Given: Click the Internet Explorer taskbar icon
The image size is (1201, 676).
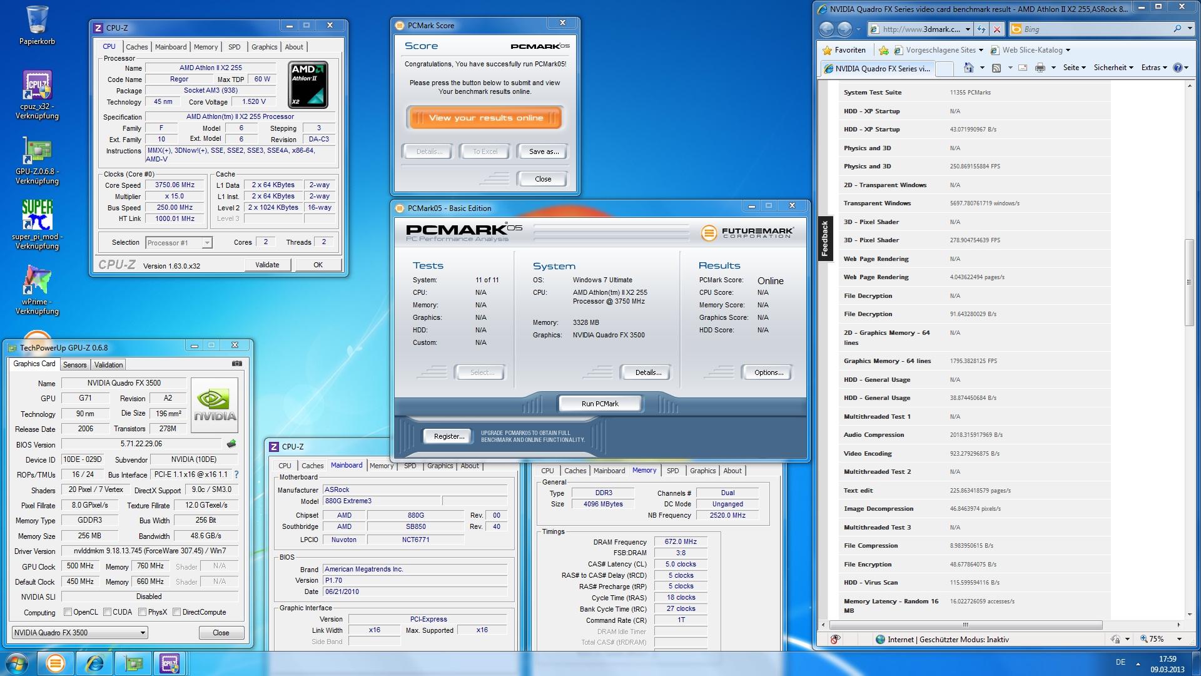Looking at the screenshot, I should coord(94,663).
